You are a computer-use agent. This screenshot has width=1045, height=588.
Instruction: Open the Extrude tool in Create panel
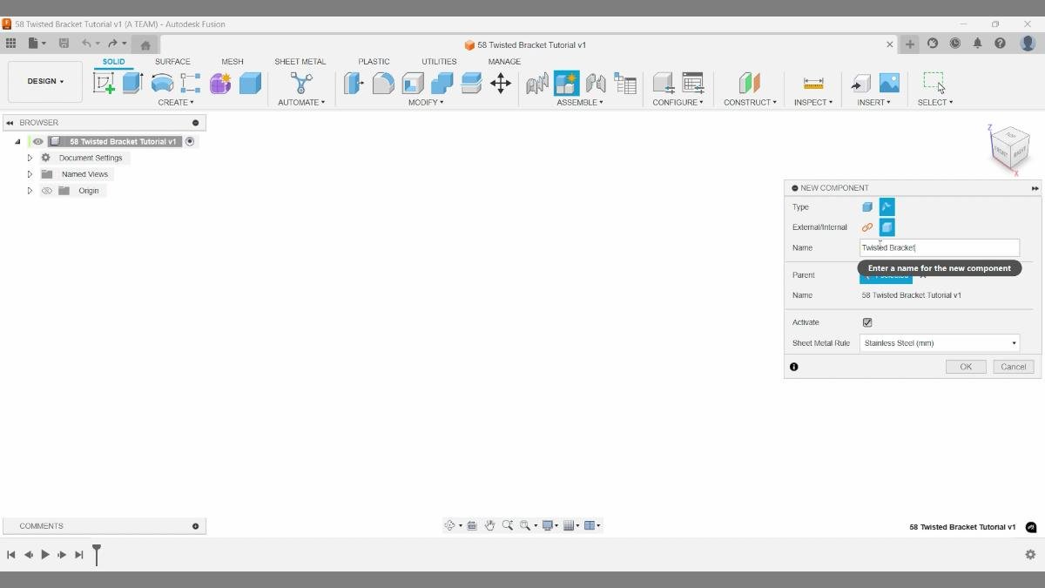pyautogui.click(x=132, y=83)
